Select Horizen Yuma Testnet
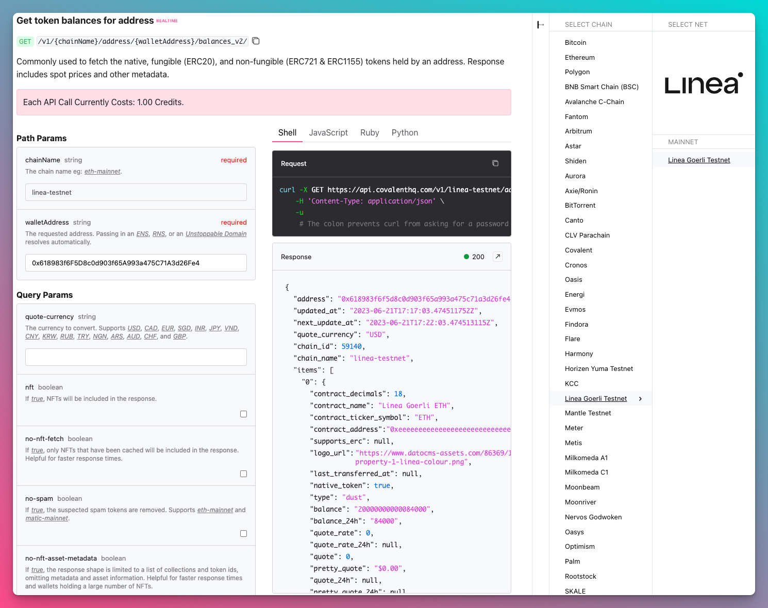This screenshot has height=608, width=768. point(599,369)
